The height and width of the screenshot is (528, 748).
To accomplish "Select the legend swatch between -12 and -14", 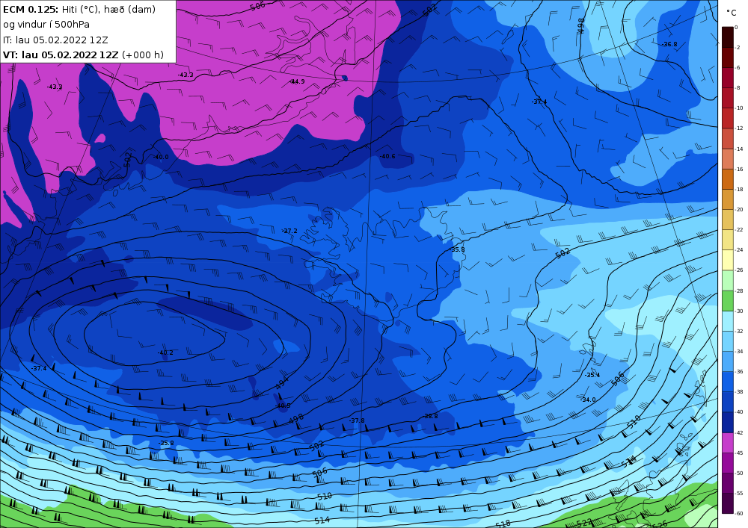I will tap(728, 139).
